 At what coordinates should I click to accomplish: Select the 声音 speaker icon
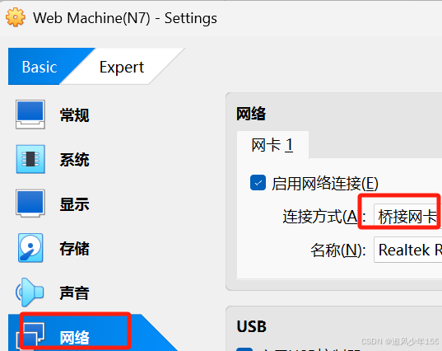click(30, 292)
